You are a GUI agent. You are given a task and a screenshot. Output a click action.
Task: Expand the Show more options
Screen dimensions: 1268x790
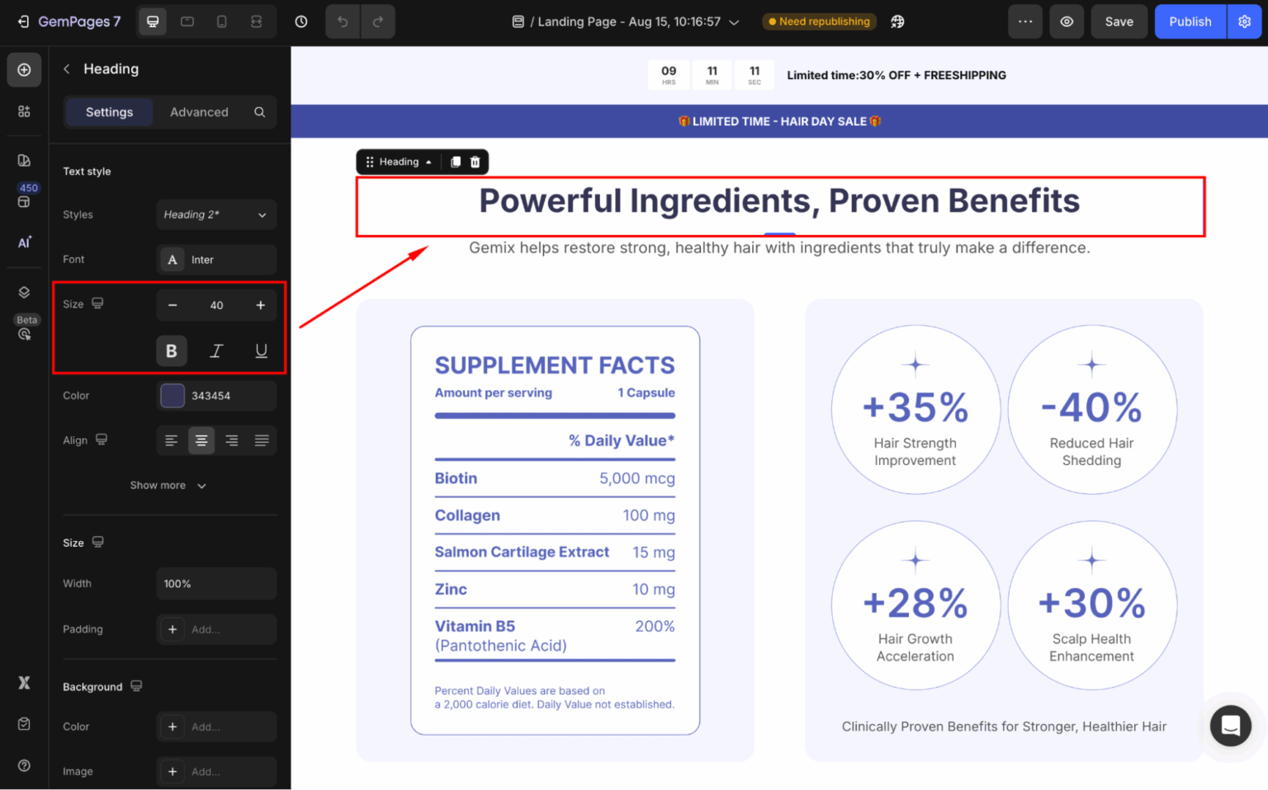[168, 485]
